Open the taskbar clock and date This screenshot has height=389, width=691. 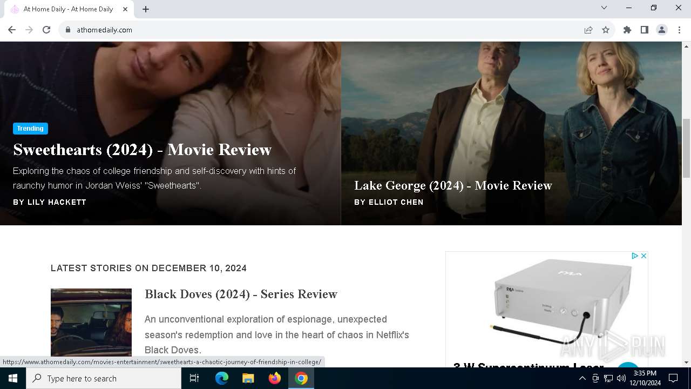(645, 378)
